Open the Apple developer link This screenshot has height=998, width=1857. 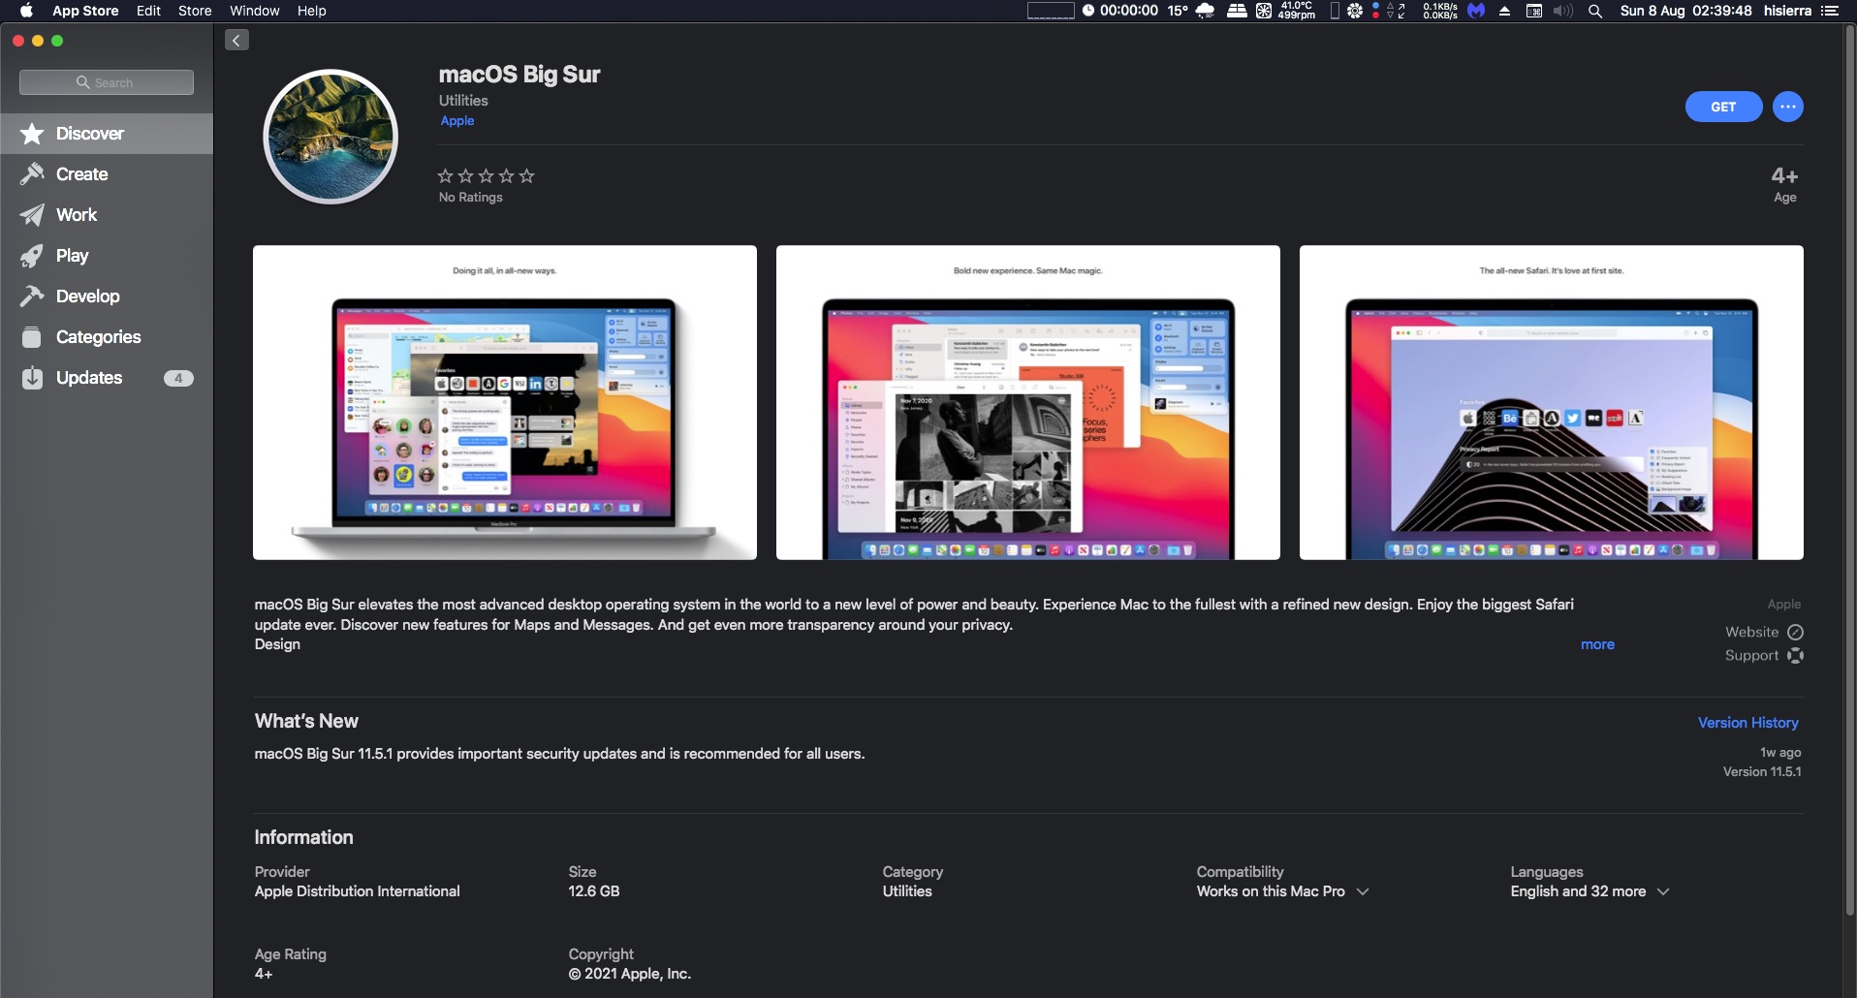(457, 121)
